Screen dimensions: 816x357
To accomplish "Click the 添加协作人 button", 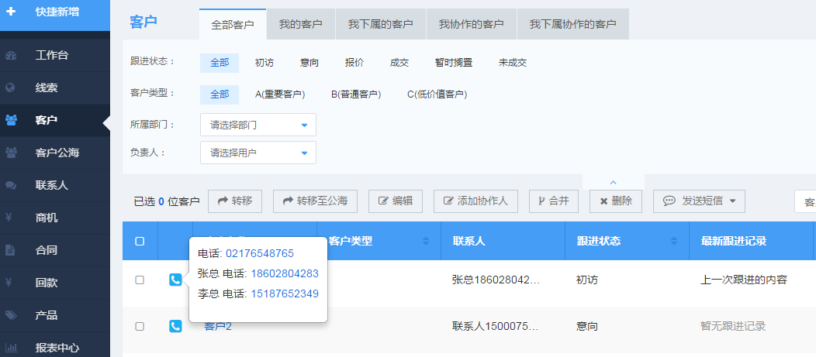I will [x=475, y=201].
